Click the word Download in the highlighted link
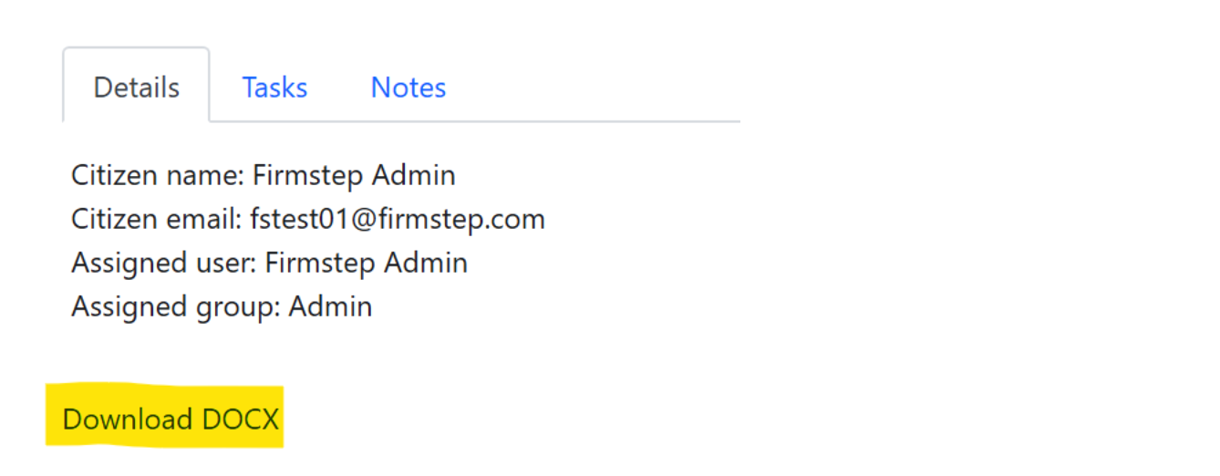This screenshot has width=1220, height=476. pyautogui.click(x=127, y=419)
